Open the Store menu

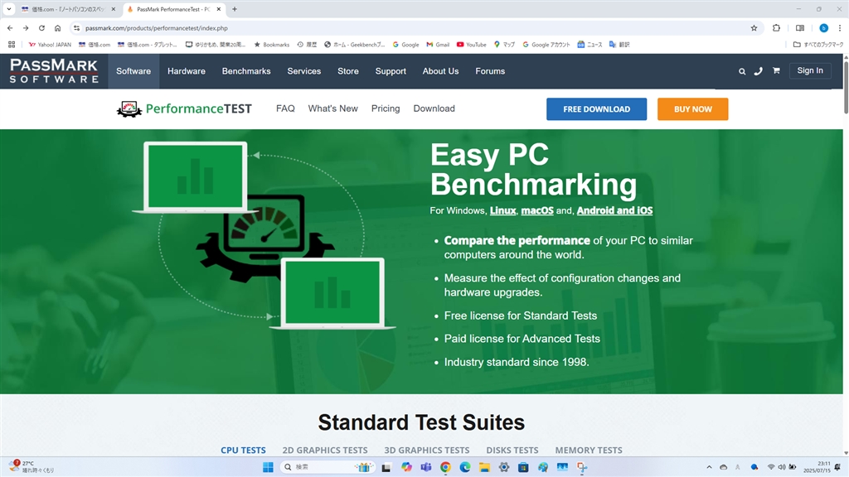[348, 71]
